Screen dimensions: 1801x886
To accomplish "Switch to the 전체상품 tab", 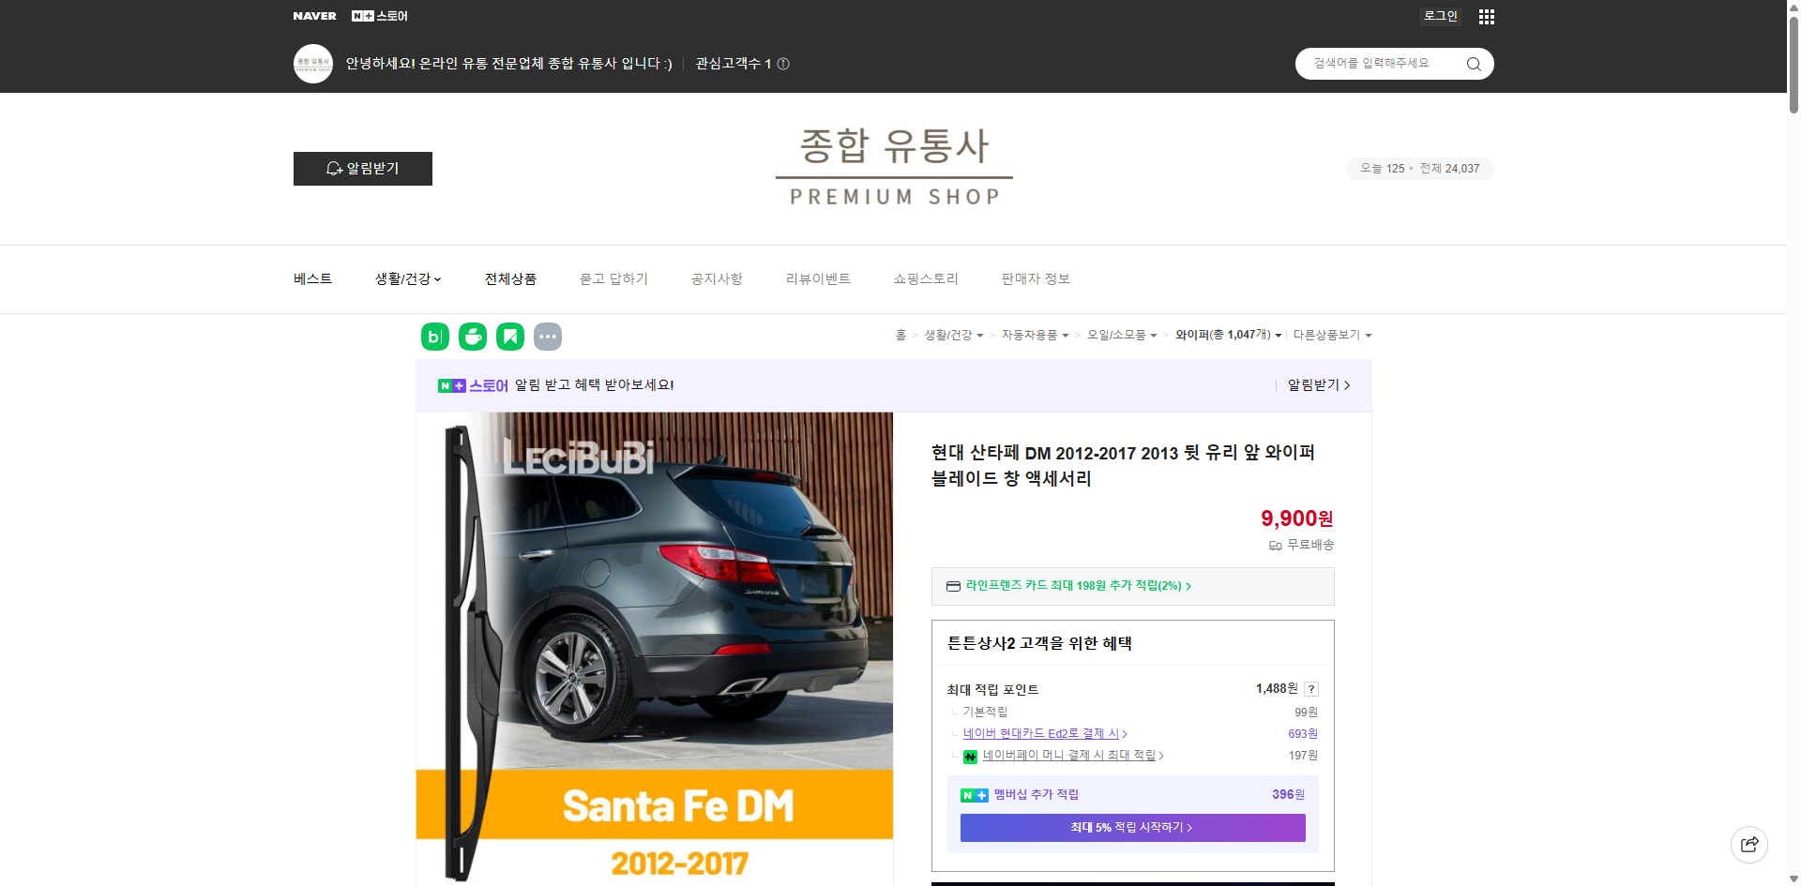I will (510, 278).
